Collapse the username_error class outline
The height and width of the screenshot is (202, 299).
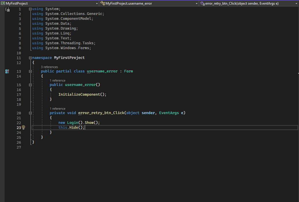pyautogui.click(x=30, y=71)
